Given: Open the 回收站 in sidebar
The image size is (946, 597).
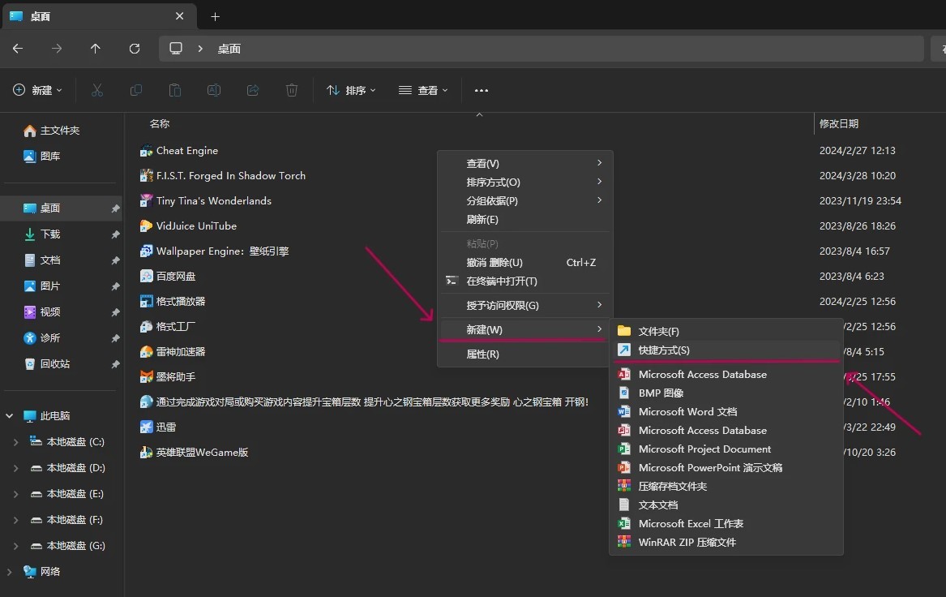Looking at the screenshot, I should [x=55, y=364].
